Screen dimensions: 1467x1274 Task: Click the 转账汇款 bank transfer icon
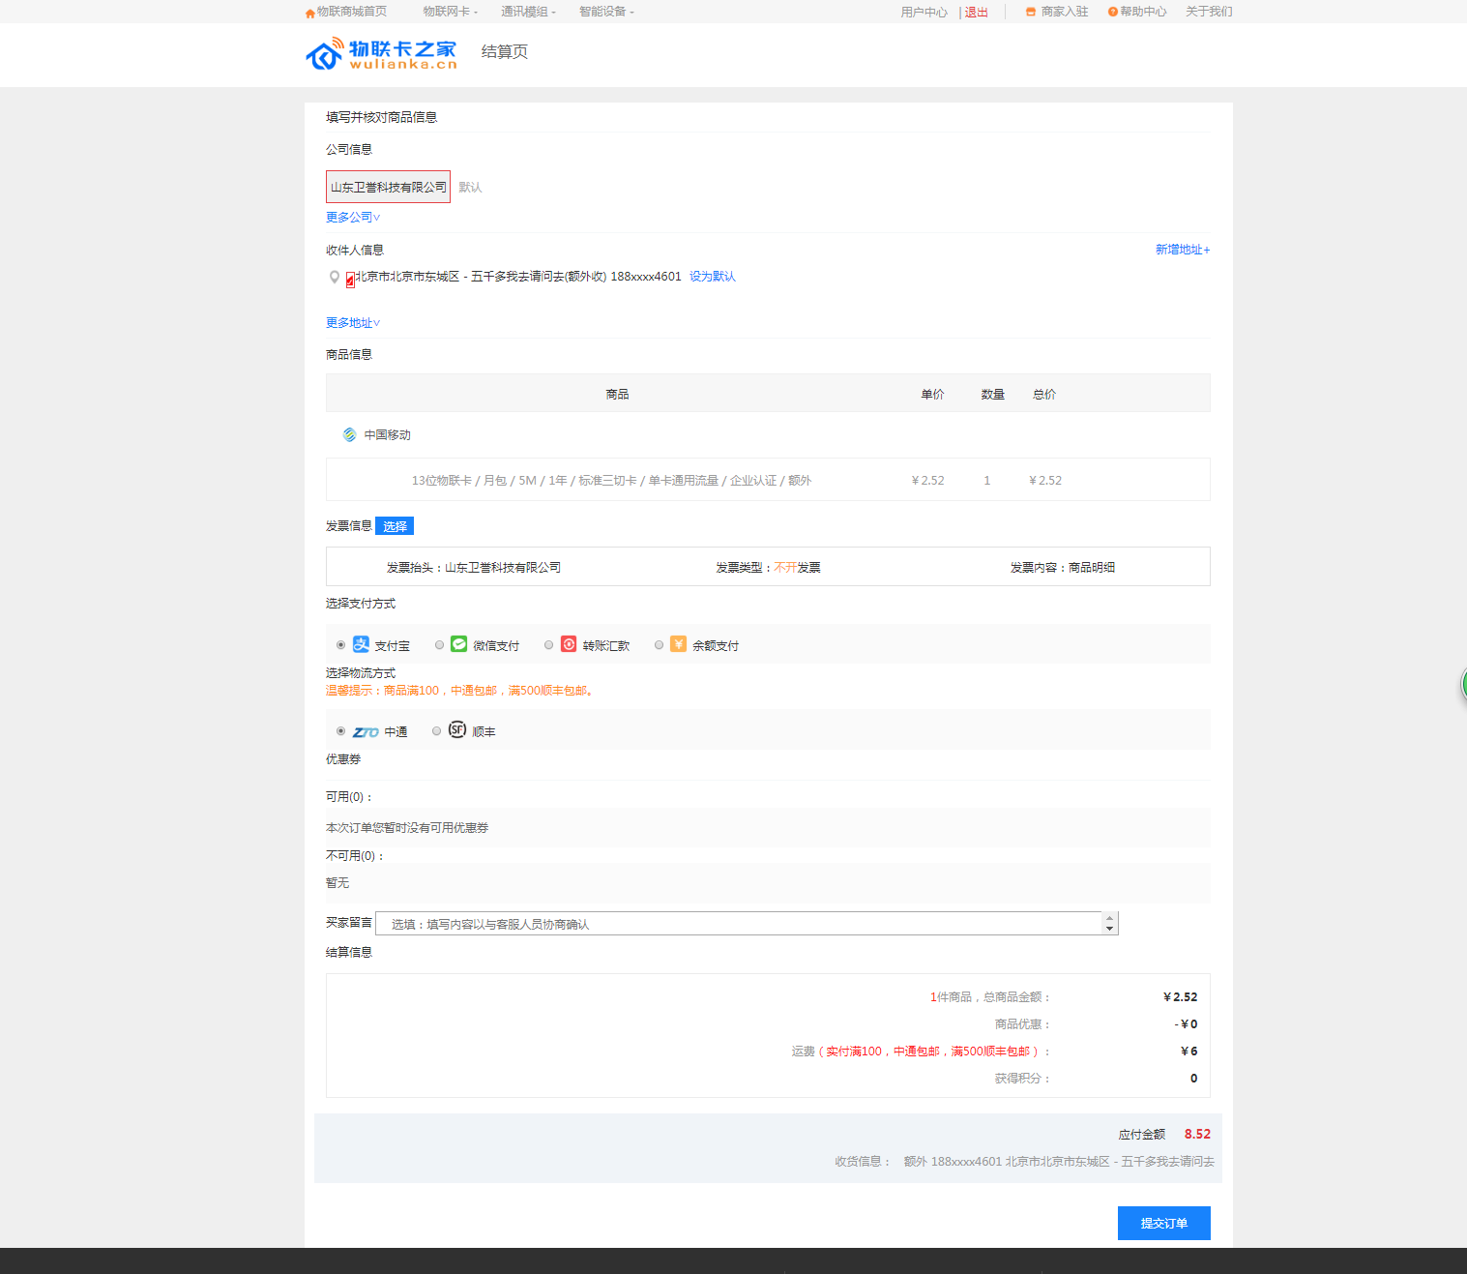pos(569,644)
